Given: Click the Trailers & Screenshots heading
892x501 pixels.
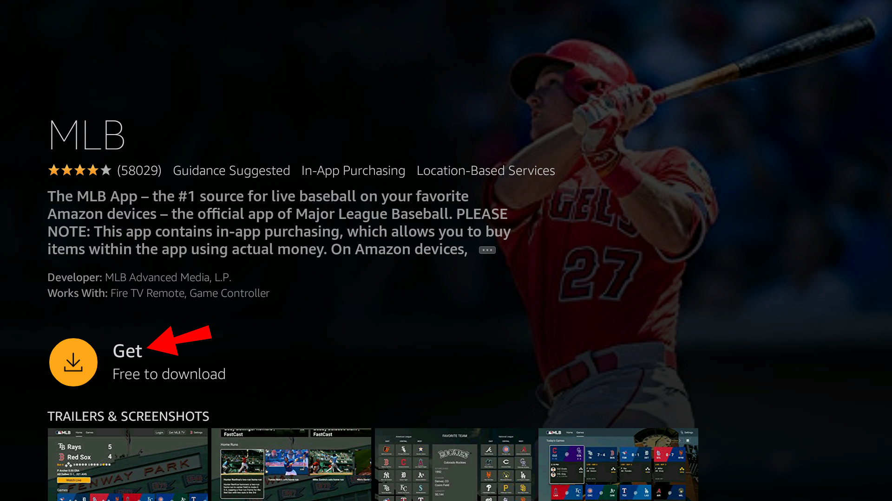Looking at the screenshot, I should pyautogui.click(x=128, y=416).
